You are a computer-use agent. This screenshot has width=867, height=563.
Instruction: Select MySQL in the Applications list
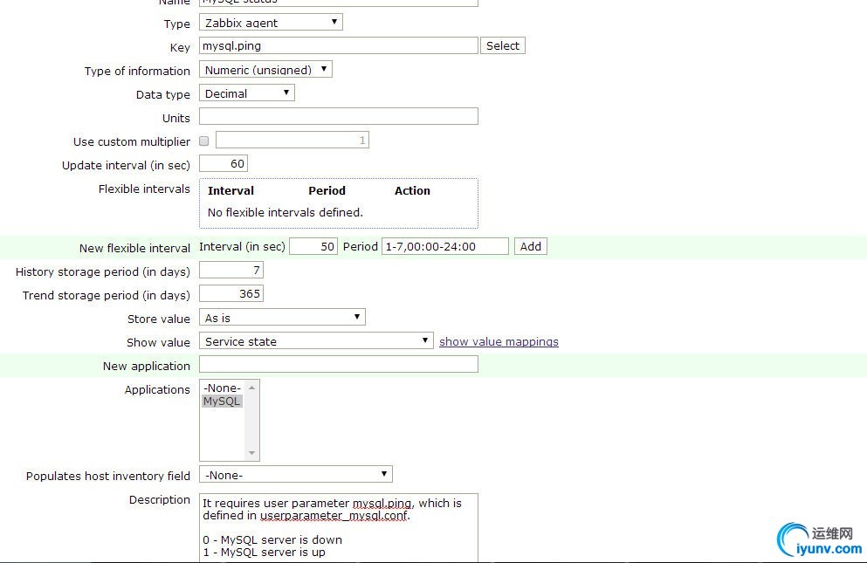(x=222, y=402)
